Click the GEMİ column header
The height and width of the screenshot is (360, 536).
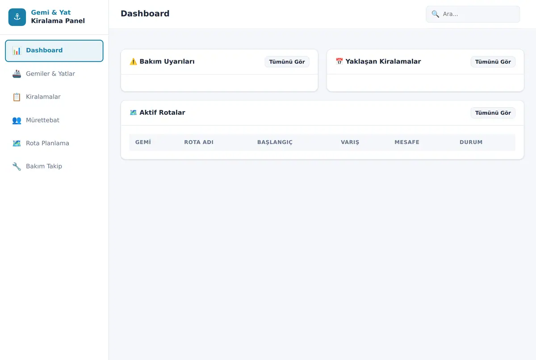(143, 142)
